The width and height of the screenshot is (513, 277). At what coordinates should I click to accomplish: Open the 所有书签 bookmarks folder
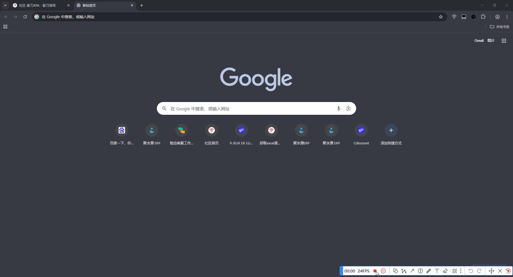click(x=500, y=27)
